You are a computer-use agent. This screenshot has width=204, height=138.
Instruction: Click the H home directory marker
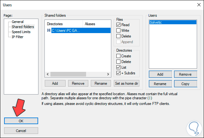coord(49,31)
